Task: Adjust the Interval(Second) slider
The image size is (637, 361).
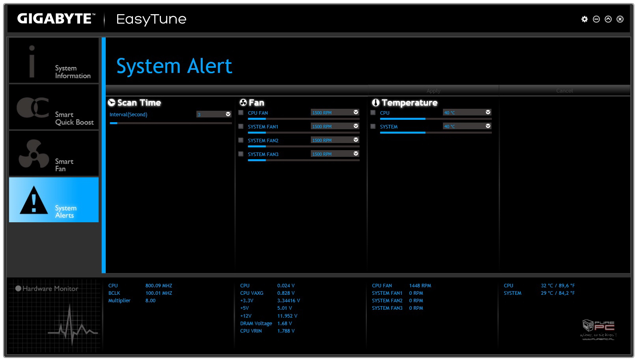Action: pyautogui.click(x=171, y=123)
